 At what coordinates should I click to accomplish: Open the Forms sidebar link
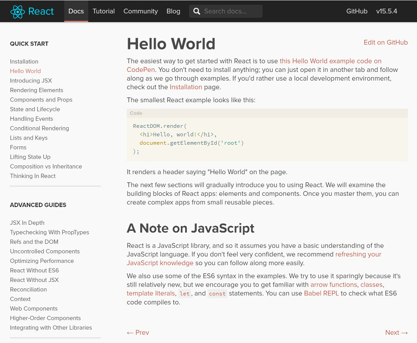point(18,148)
